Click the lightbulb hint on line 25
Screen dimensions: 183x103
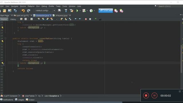click(x=3, y=27)
